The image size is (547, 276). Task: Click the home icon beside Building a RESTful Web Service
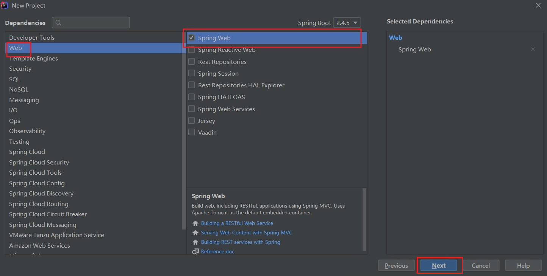pyautogui.click(x=195, y=223)
